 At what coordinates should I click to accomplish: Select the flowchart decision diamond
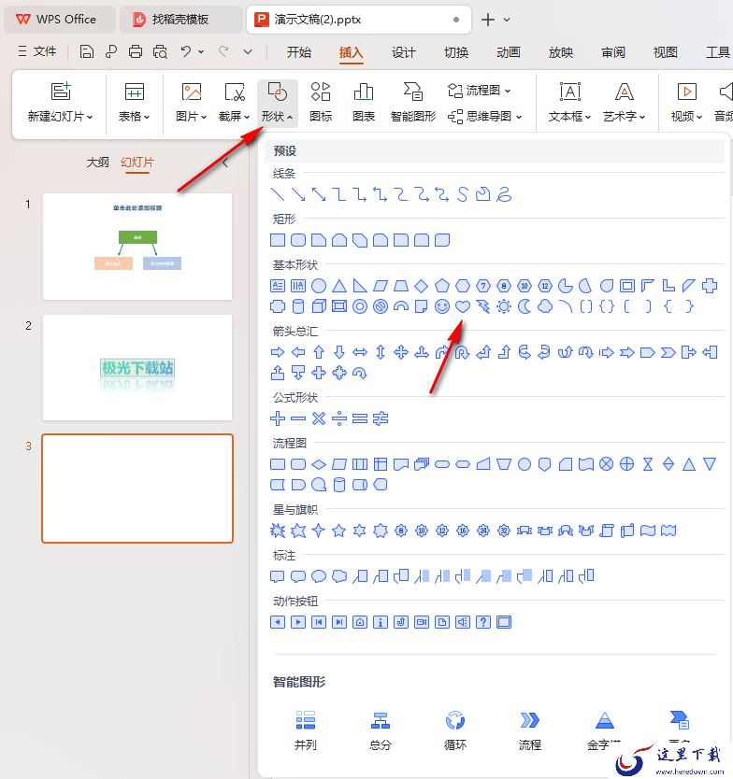[319, 464]
